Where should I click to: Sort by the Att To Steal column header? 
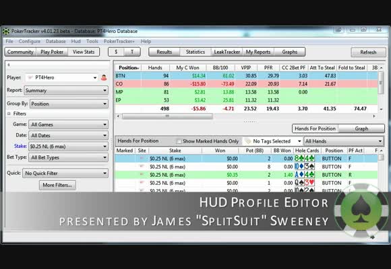tap(322, 68)
